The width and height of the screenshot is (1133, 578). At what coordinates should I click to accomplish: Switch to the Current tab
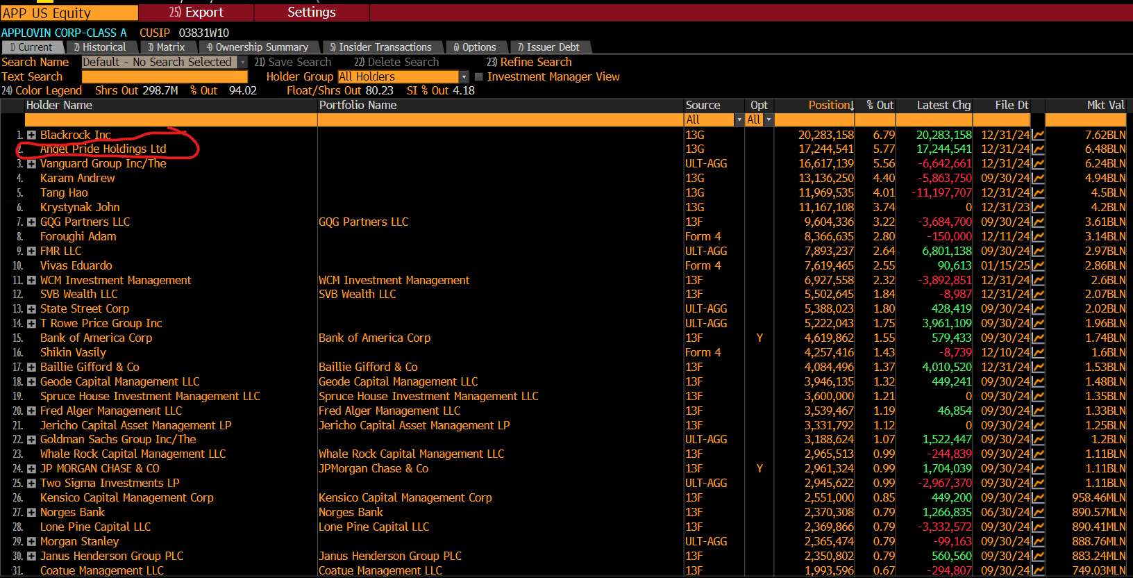coord(32,47)
